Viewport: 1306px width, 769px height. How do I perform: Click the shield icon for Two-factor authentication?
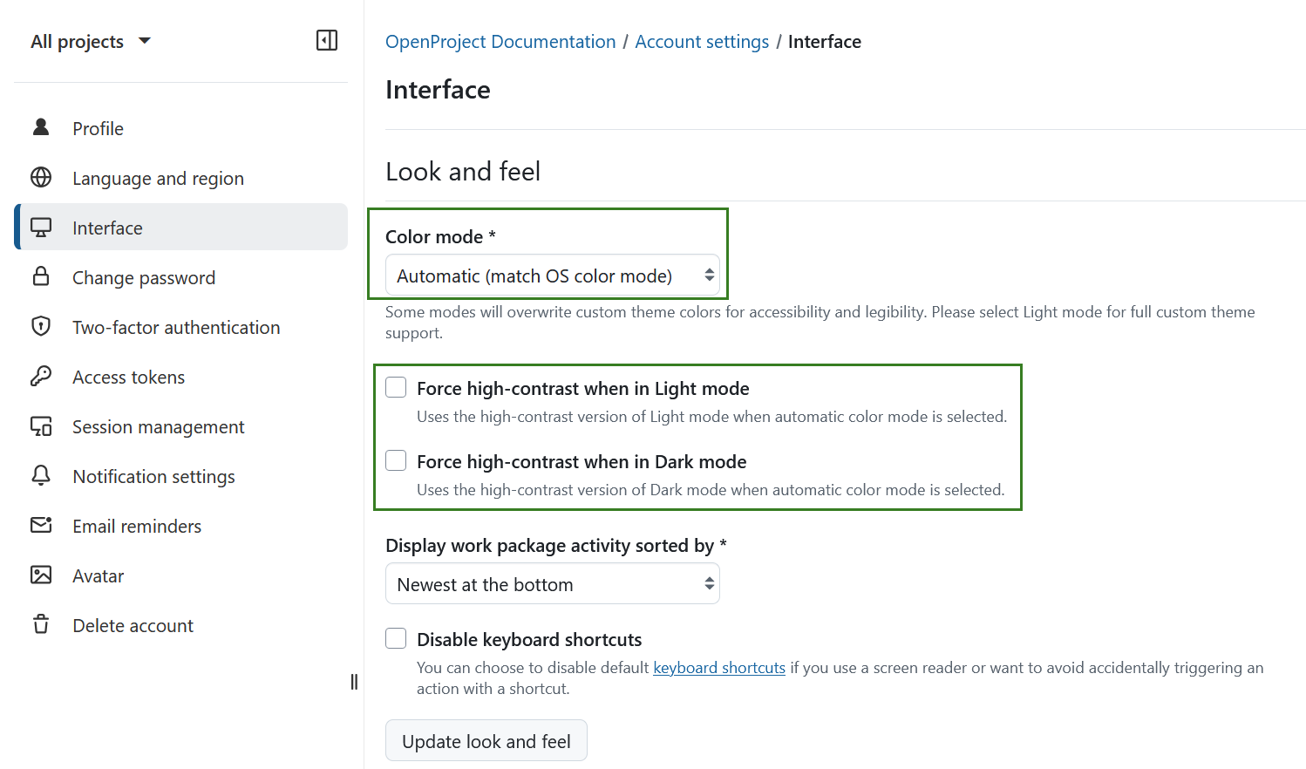tap(41, 327)
